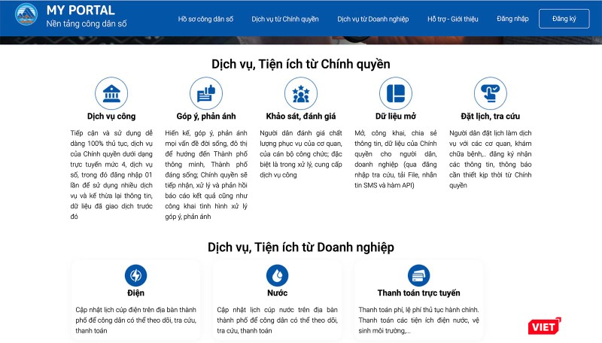Click the Điện card description about lịch cúp điện
Screen dimensions: 602x343
click(x=136, y=320)
